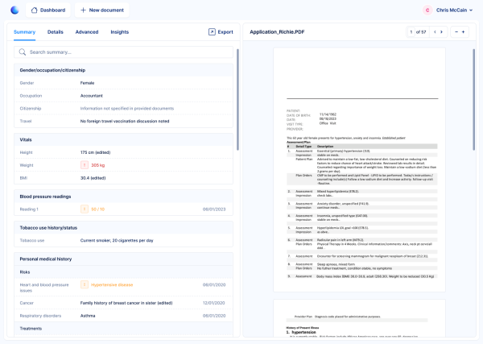
Task: Select the travel vaccination note text
Action: pos(125,121)
